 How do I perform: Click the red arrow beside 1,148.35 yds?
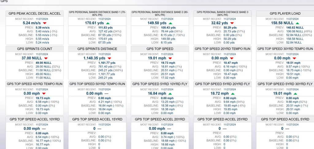pos(109,58)
